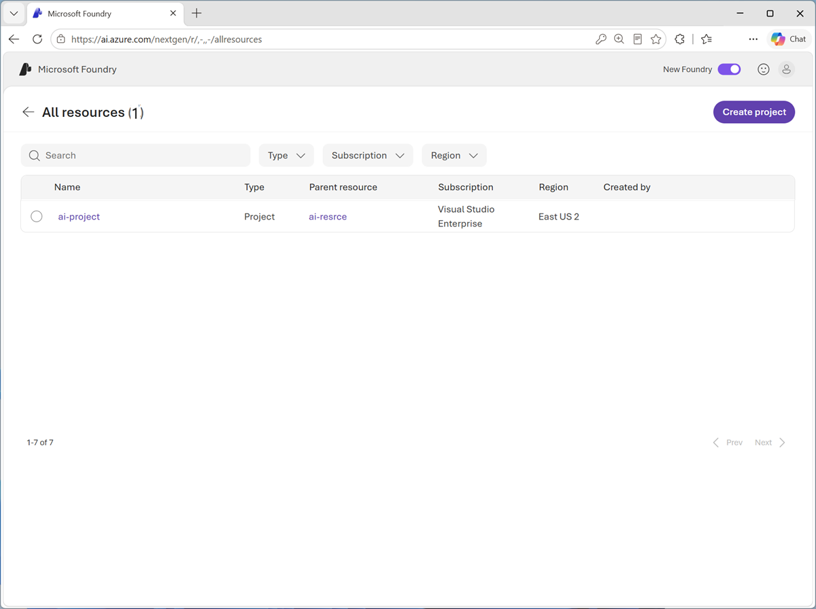Click the Name column header

click(67, 187)
